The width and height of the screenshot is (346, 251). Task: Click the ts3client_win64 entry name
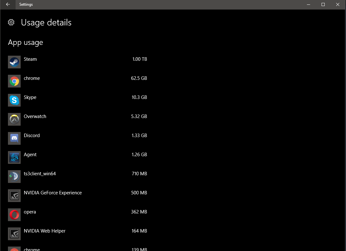(x=40, y=174)
